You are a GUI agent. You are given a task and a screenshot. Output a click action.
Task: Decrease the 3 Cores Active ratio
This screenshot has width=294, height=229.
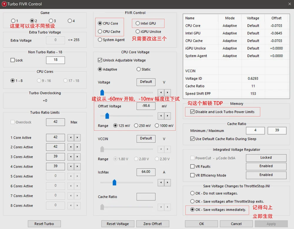click(x=71, y=157)
